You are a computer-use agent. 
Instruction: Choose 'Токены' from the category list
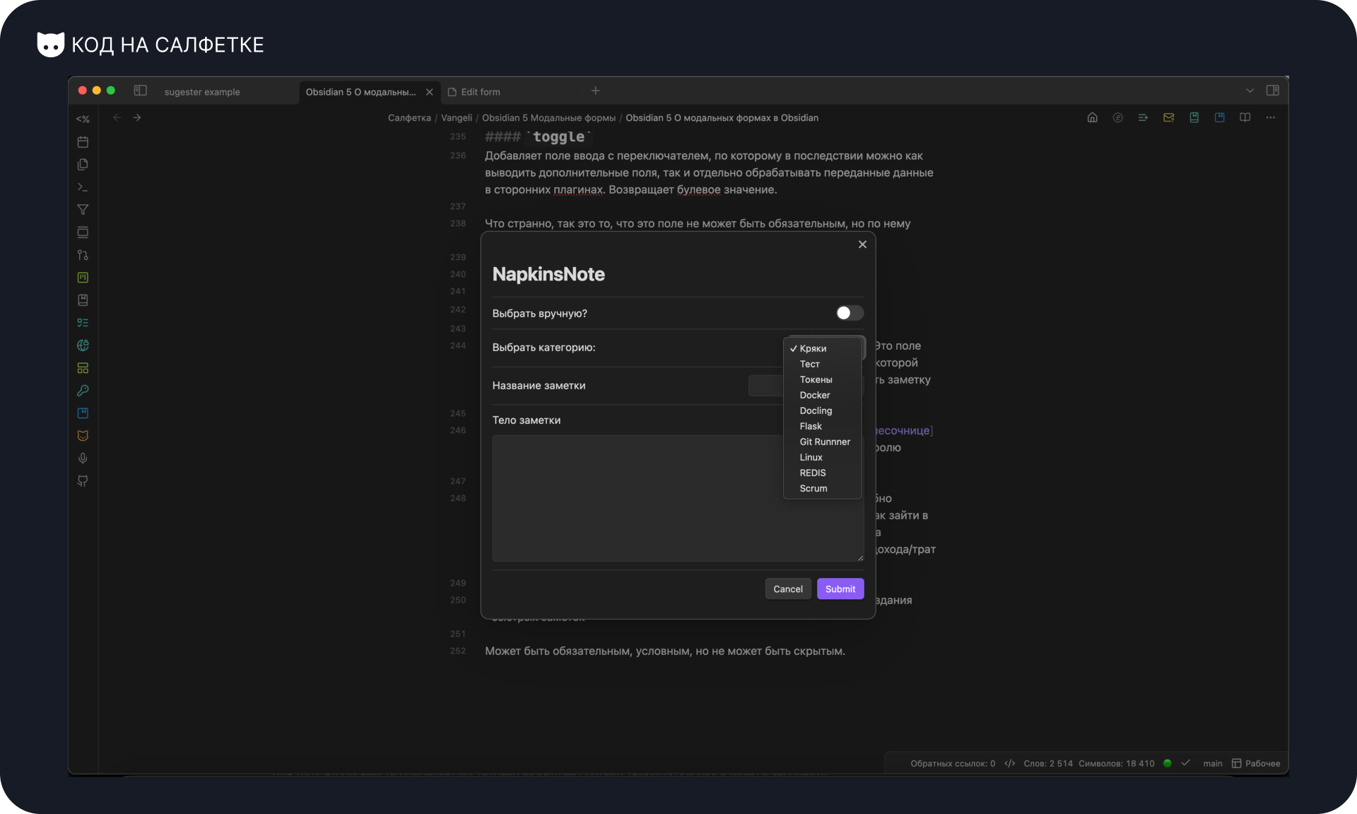click(x=823, y=379)
